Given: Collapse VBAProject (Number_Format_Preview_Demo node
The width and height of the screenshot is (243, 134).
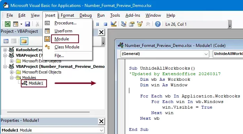Looking at the screenshot, I should pyautogui.click(x=5, y=66).
